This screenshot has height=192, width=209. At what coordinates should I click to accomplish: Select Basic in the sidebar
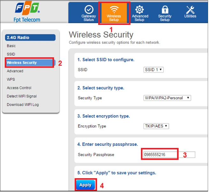point(11,46)
